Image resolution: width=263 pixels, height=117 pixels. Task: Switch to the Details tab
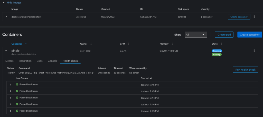click(10, 61)
